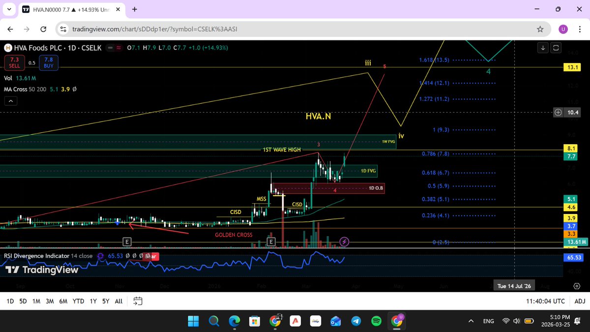This screenshot has width=590, height=332.
Task: Toggle the ADJ adjustment button
Action: [580, 301]
